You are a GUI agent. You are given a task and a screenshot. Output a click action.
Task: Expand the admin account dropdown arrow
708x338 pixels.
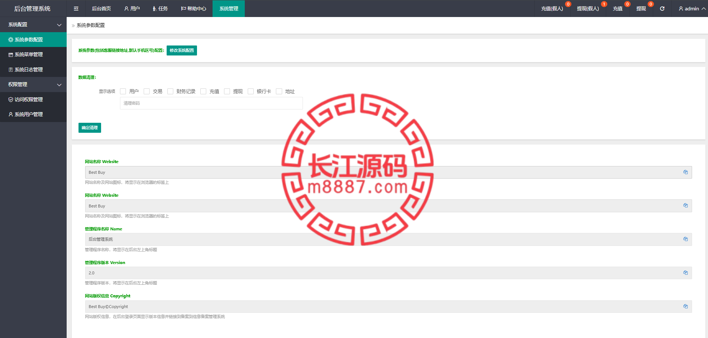click(x=704, y=9)
